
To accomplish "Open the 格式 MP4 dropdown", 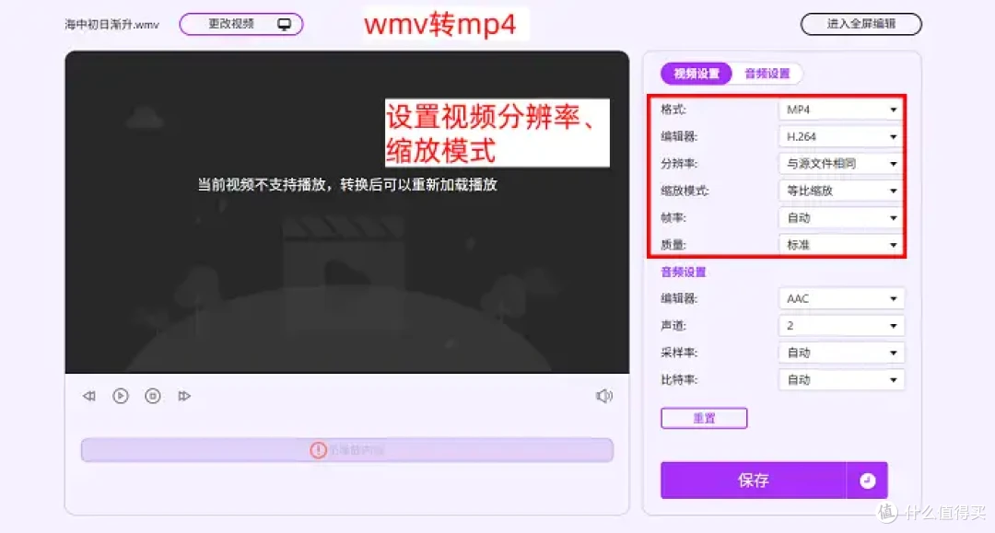I will (841, 110).
